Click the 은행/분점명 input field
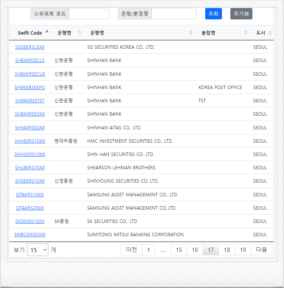284x288 pixels. [174, 14]
